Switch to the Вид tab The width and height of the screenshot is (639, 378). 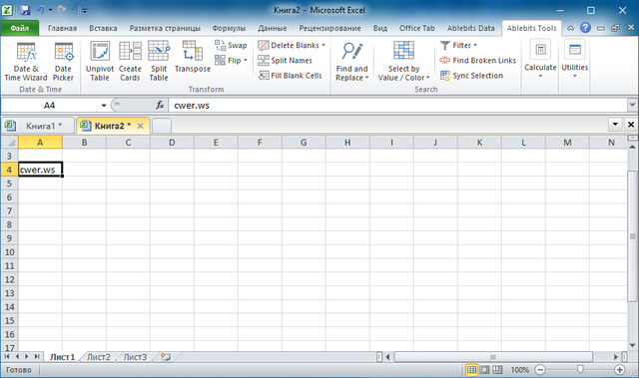click(x=379, y=28)
